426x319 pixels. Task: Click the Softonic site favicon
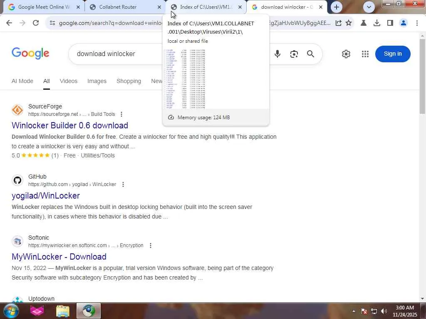[17, 241]
